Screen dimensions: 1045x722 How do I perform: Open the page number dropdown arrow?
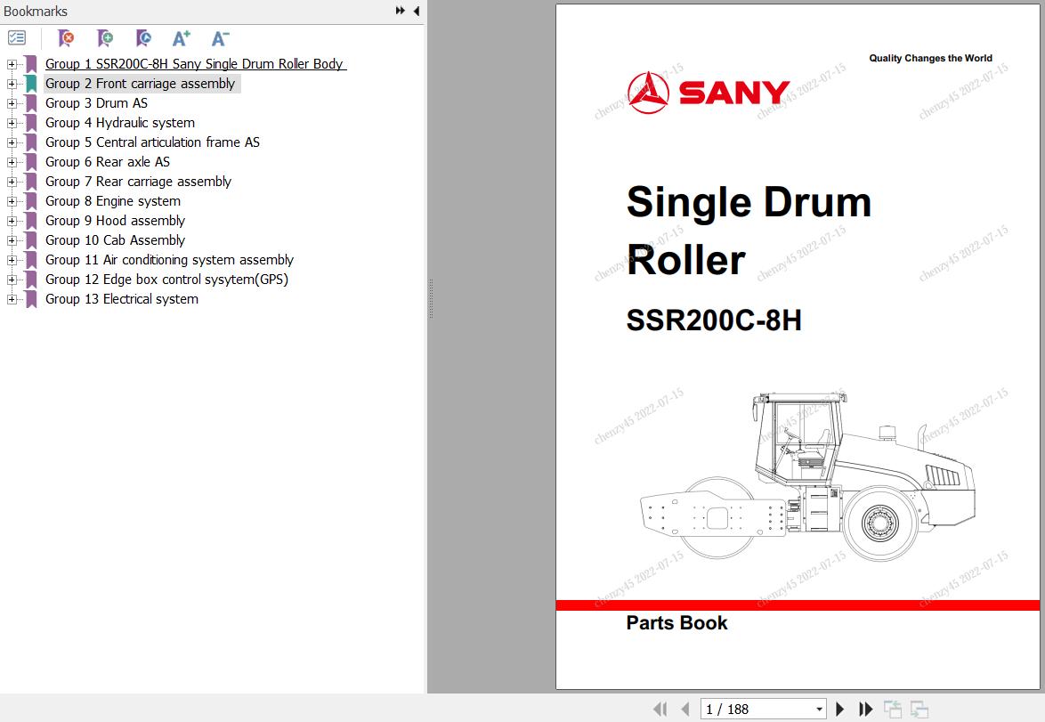(819, 710)
